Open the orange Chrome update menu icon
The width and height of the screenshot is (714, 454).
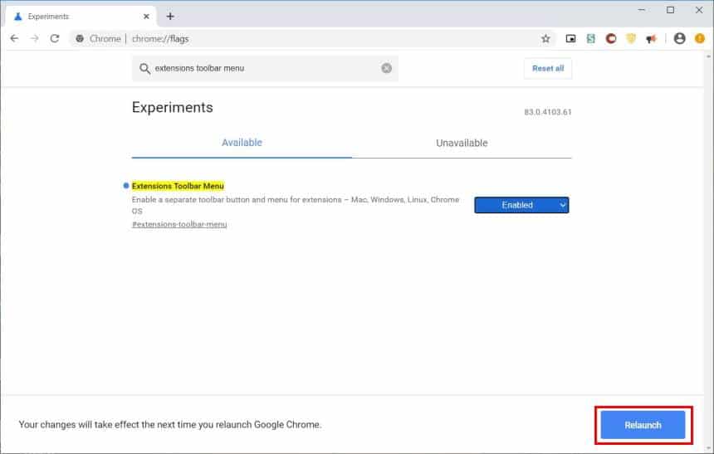[700, 39]
